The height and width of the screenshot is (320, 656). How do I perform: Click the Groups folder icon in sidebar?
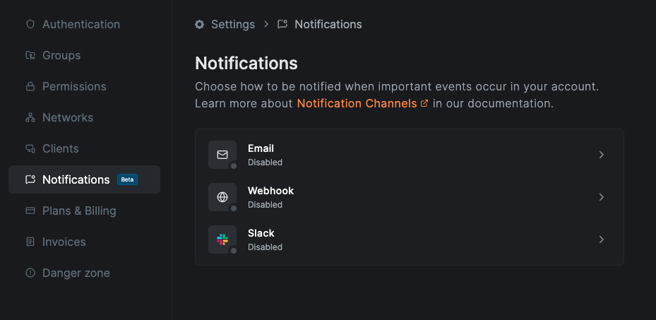coord(30,55)
